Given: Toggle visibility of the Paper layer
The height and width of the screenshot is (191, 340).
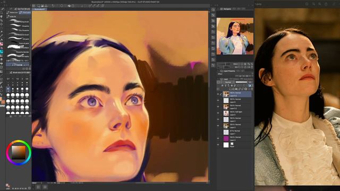Looking at the screenshot, I should (218, 145).
